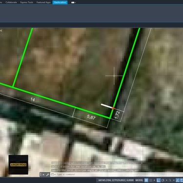Screen dimensions: 183x183
Task: Toggle the snap mode dots icon
Action: (x=151, y=180)
